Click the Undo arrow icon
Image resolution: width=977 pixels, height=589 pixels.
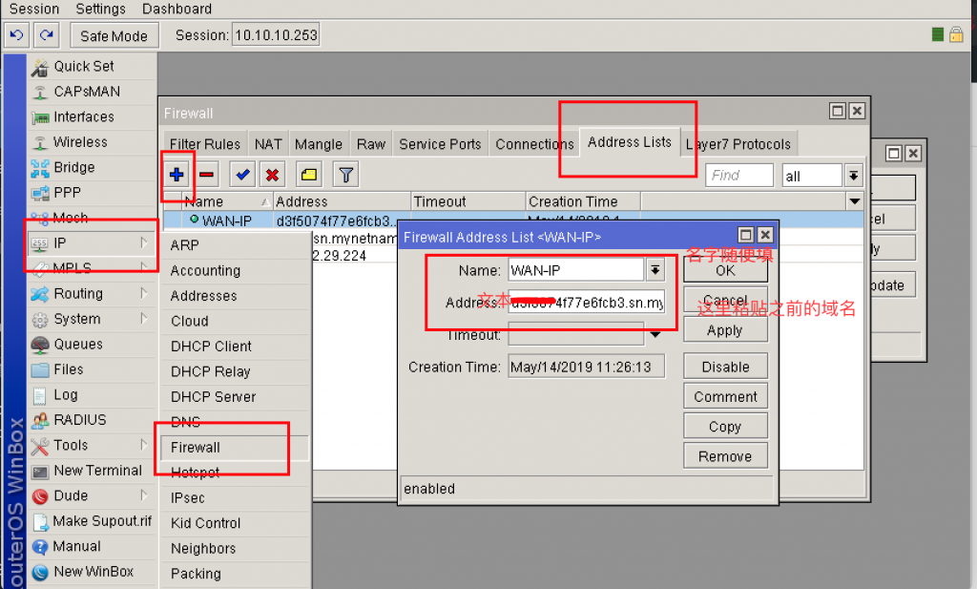17,35
